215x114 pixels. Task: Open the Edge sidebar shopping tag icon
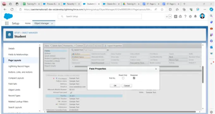coord(211,22)
